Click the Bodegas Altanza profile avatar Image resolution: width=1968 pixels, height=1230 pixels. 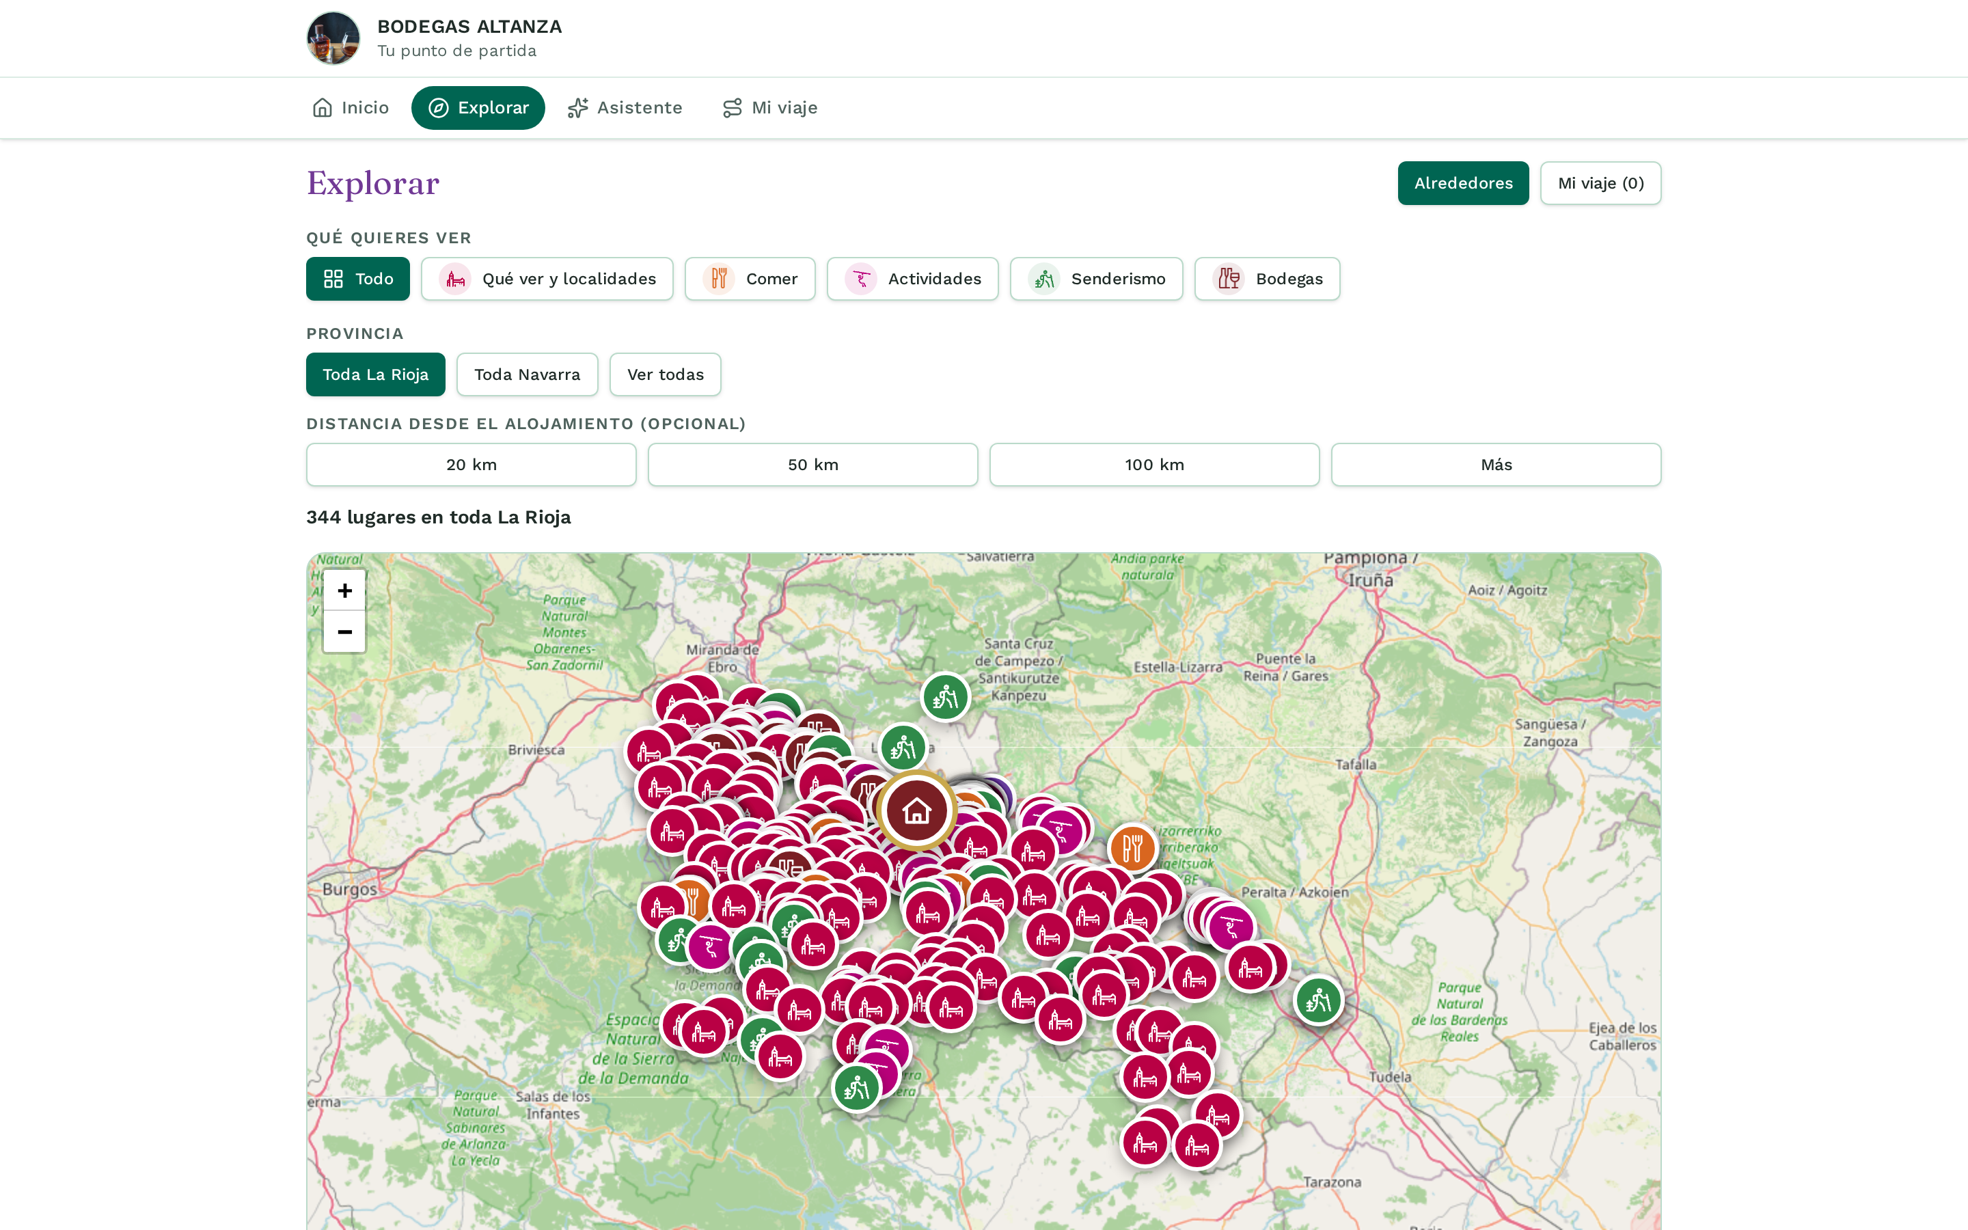point(333,38)
